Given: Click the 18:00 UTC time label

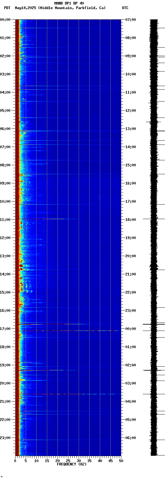Looking at the screenshot, I should click(x=131, y=220).
